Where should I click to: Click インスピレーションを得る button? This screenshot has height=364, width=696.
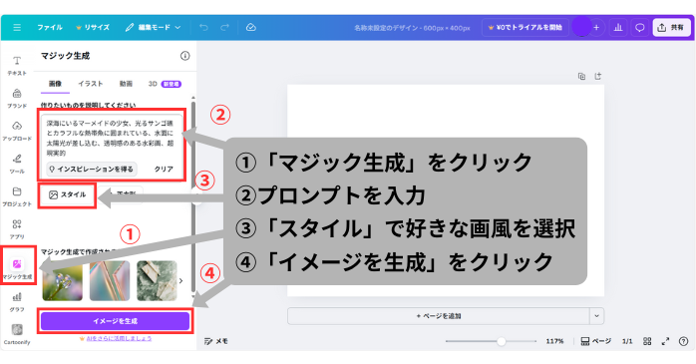pos(92,170)
